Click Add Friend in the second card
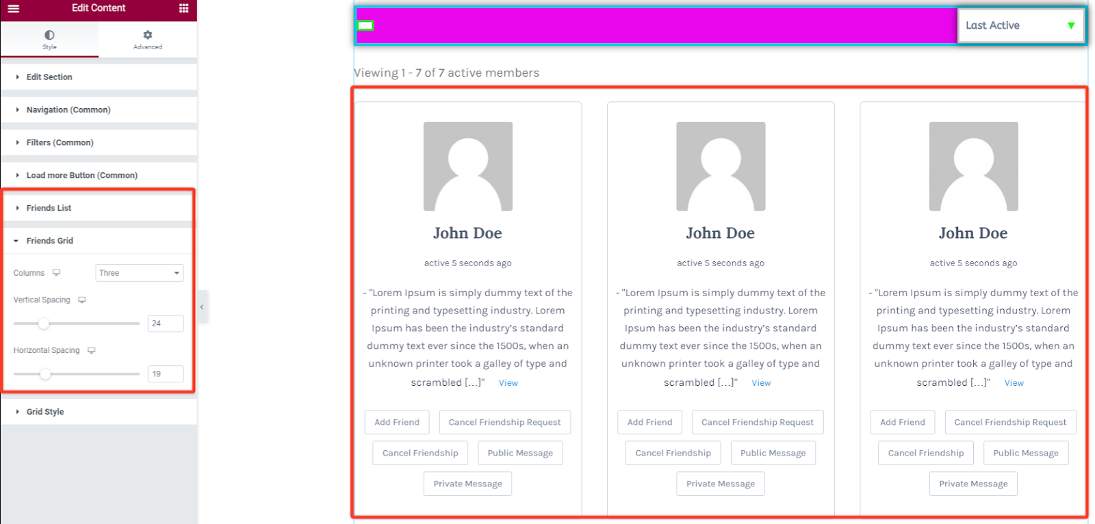This screenshot has width=1095, height=524. coord(650,422)
